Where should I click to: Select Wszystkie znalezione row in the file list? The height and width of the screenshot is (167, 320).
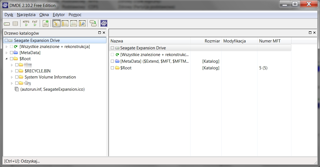(x=200, y=55)
